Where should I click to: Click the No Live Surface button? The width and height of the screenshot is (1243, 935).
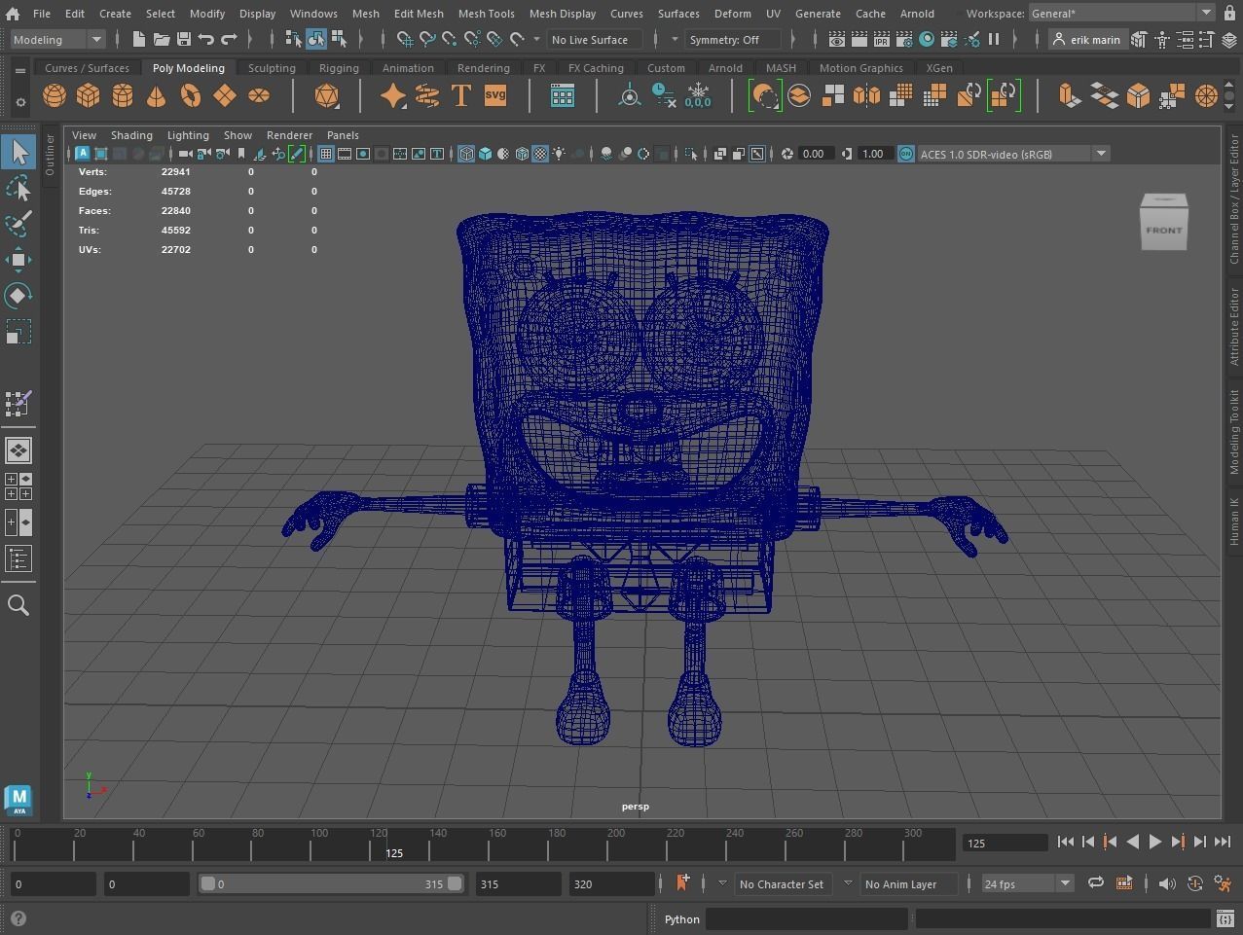click(593, 39)
